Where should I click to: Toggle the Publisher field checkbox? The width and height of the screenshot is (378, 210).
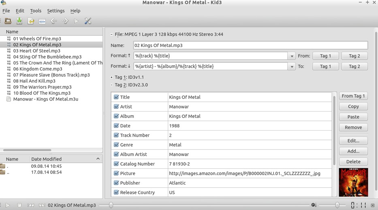116,182
